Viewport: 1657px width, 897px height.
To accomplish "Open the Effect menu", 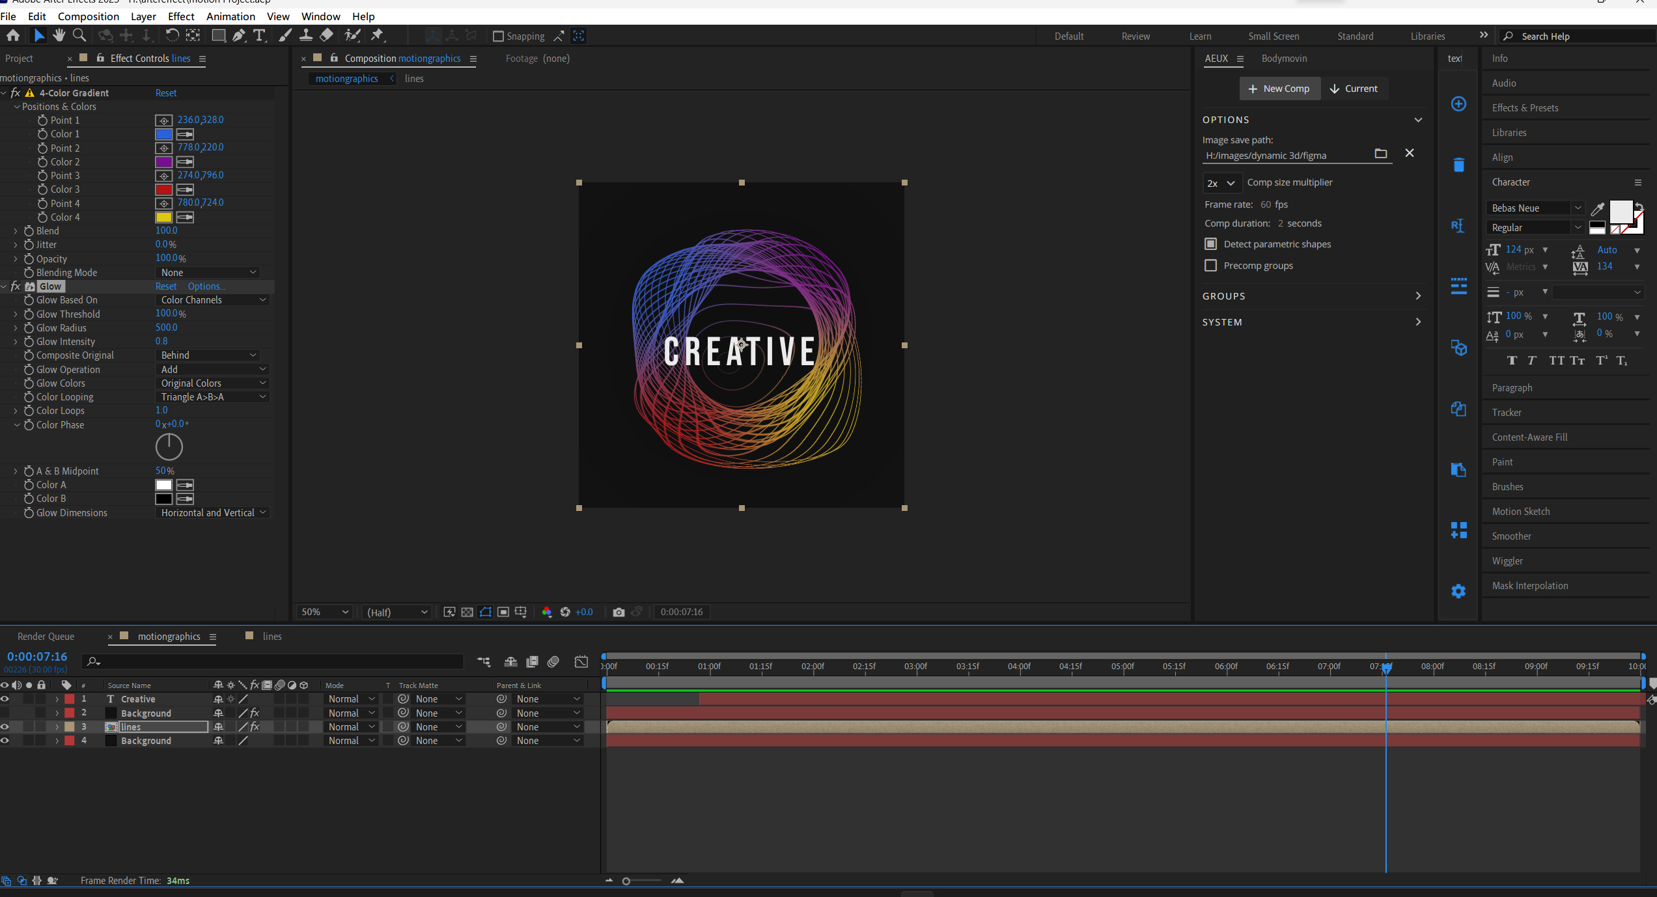I will click(181, 16).
